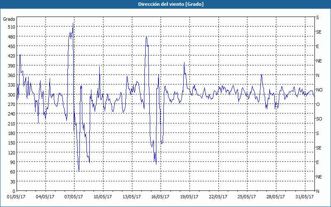Click the 330 y-axis value

[x=11, y=85]
